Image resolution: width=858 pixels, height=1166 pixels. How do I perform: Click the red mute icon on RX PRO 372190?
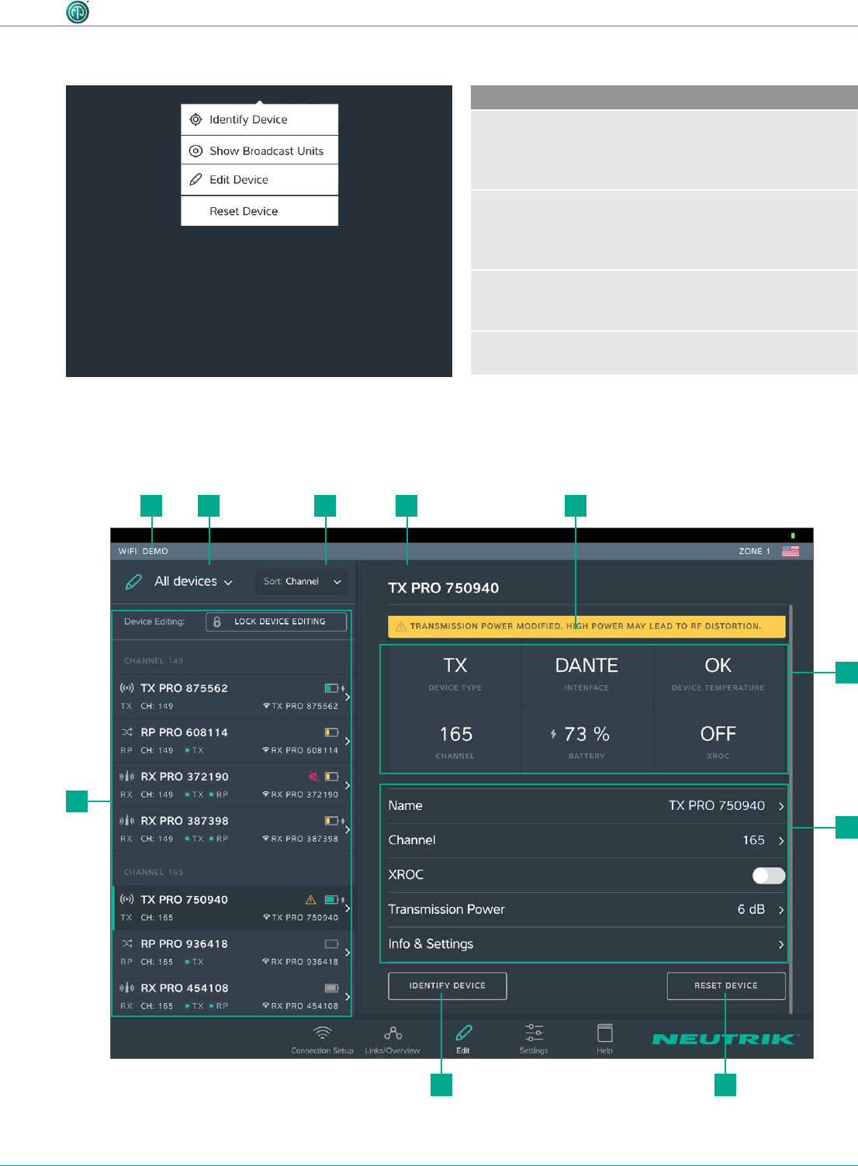click(x=313, y=776)
